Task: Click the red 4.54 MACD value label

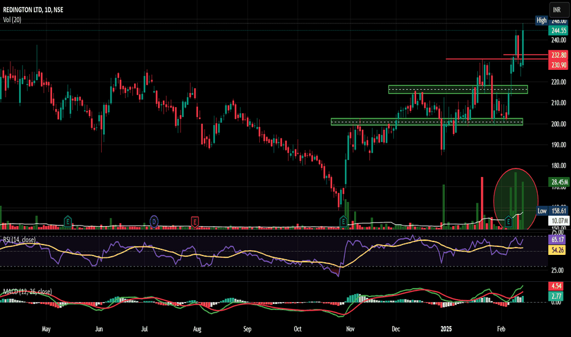Action: tap(556, 286)
